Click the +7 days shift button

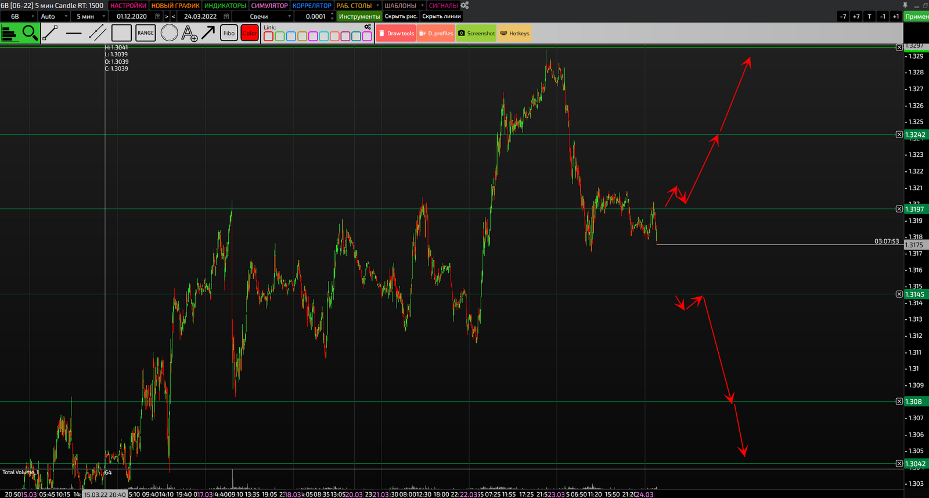(856, 16)
